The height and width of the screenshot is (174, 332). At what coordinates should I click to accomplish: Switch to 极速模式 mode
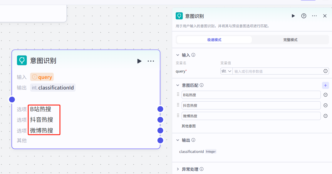click(x=214, y=40)
